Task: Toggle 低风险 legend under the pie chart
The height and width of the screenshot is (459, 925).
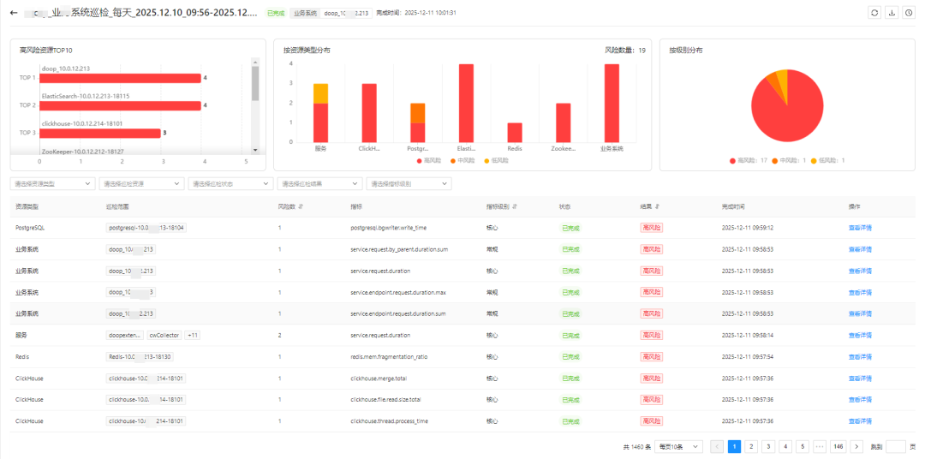Action: pyautogui.click(x=827, y=160)
